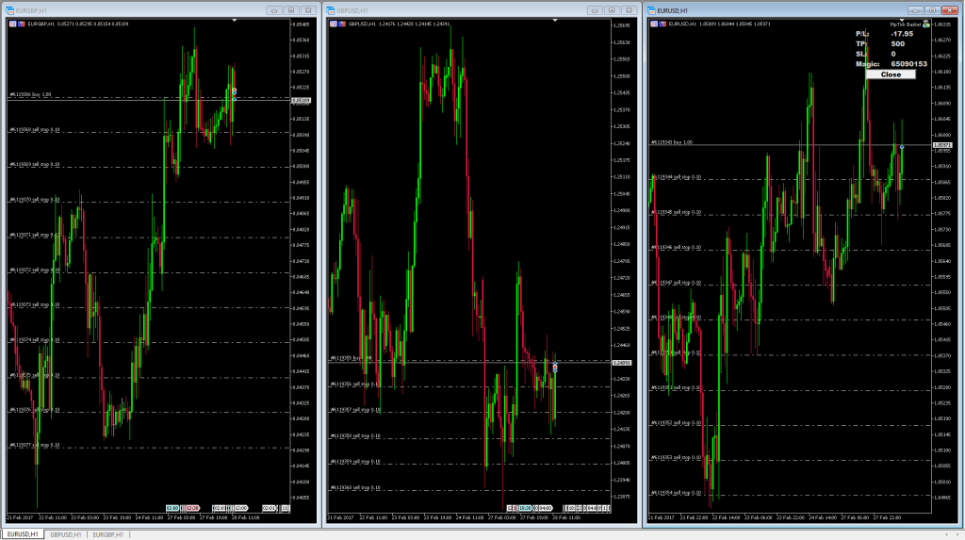Image resolution: width=965 pixels, height=540 pixels.
Task: Click the 1.05971 current price label in EURUSD
Action: (x=942, y=145)
